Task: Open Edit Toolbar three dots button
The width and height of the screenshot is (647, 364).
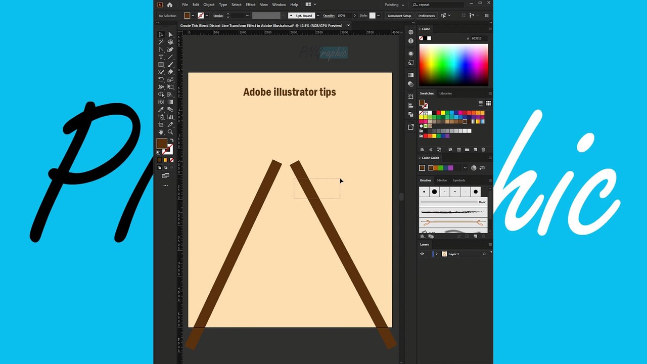Action: click(165, 186)
